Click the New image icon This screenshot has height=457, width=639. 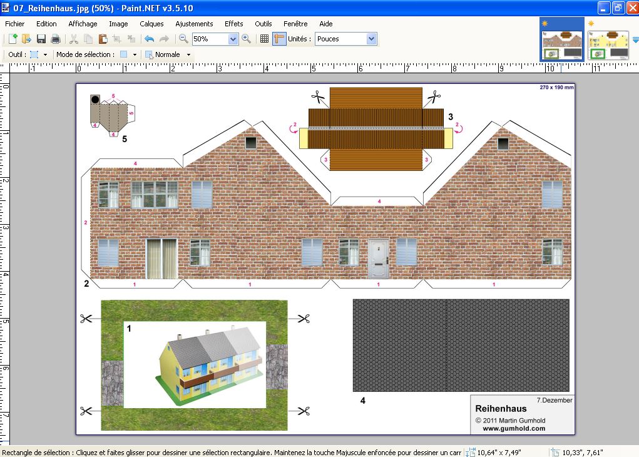[x=13, y=39]
